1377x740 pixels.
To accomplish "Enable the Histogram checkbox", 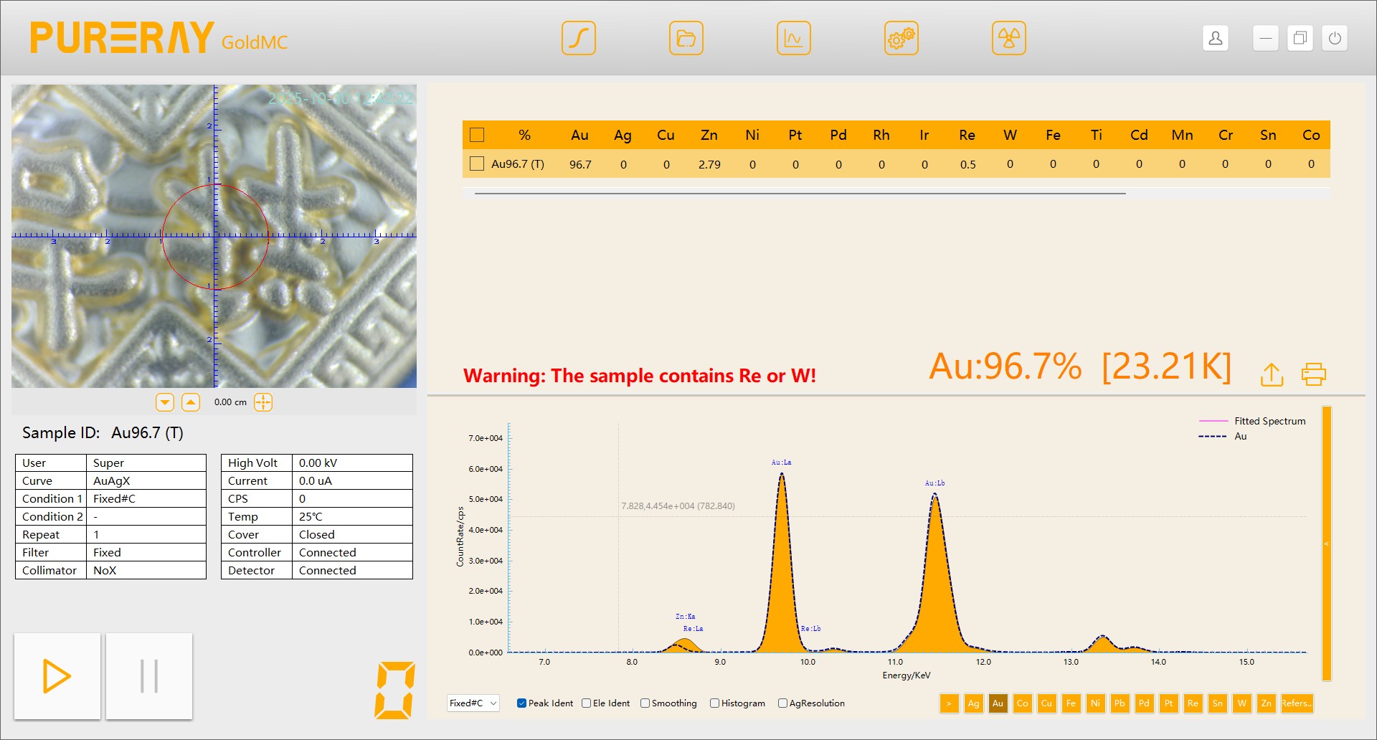I will point(714,703).
